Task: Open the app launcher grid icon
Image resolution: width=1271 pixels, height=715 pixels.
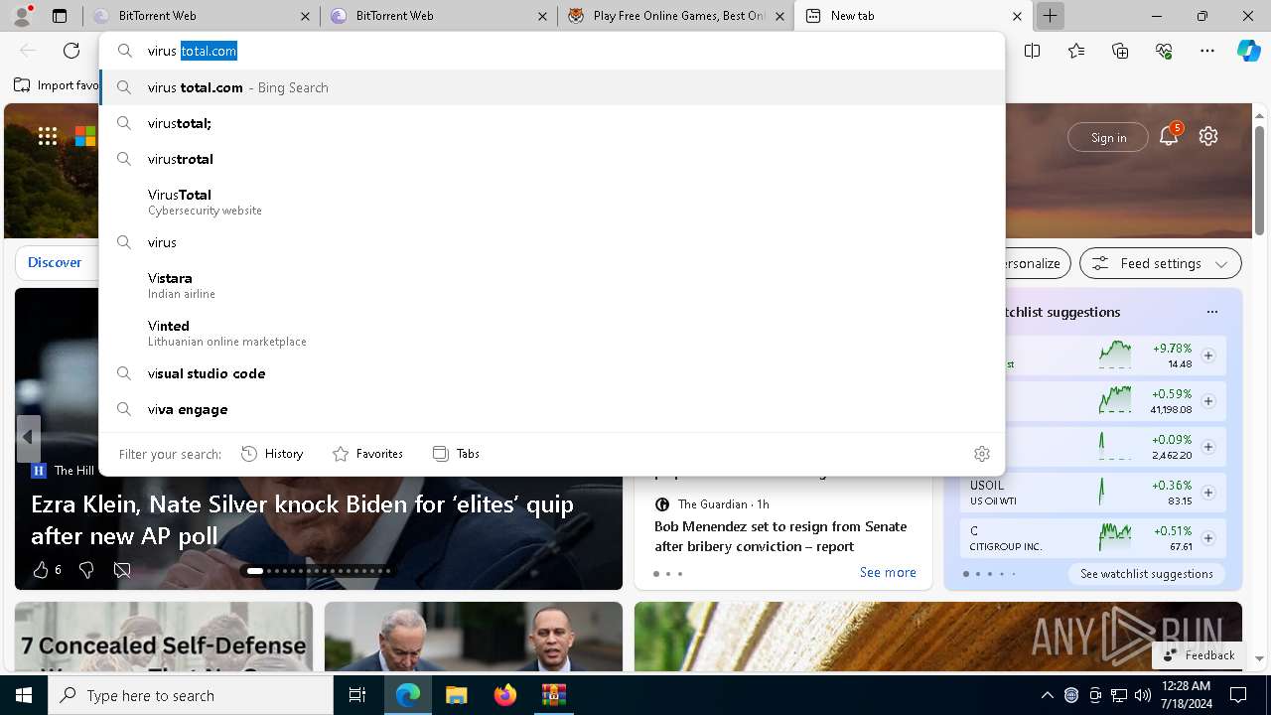Action: coord(47,137)
